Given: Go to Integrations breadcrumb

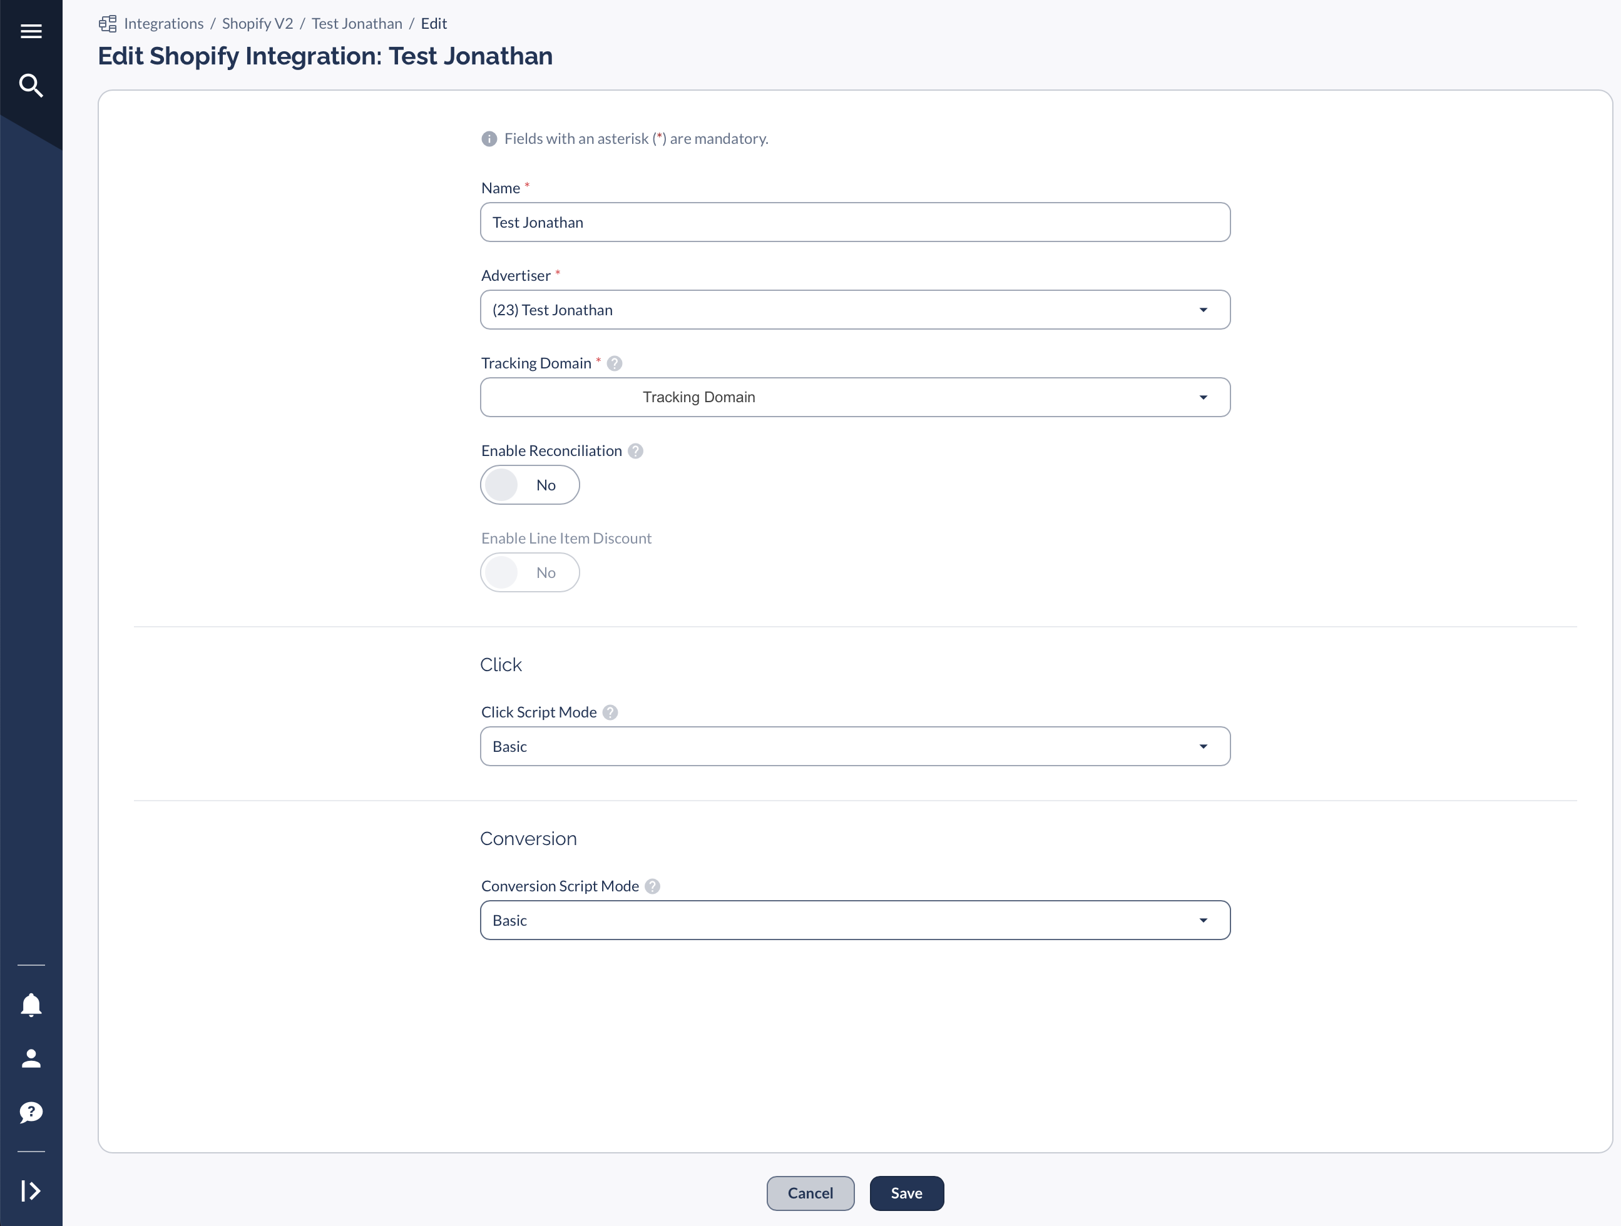Looking at the screenshot, I should tap(163, 23).
